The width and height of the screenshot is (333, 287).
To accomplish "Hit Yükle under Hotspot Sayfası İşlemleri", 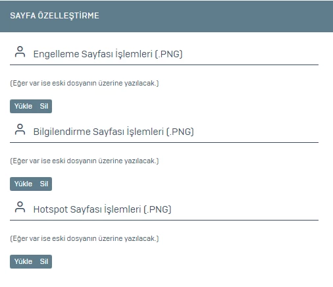I will [23, 261].
